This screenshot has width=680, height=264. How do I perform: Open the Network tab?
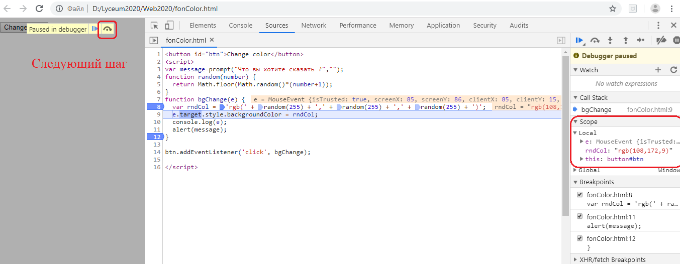314,26
